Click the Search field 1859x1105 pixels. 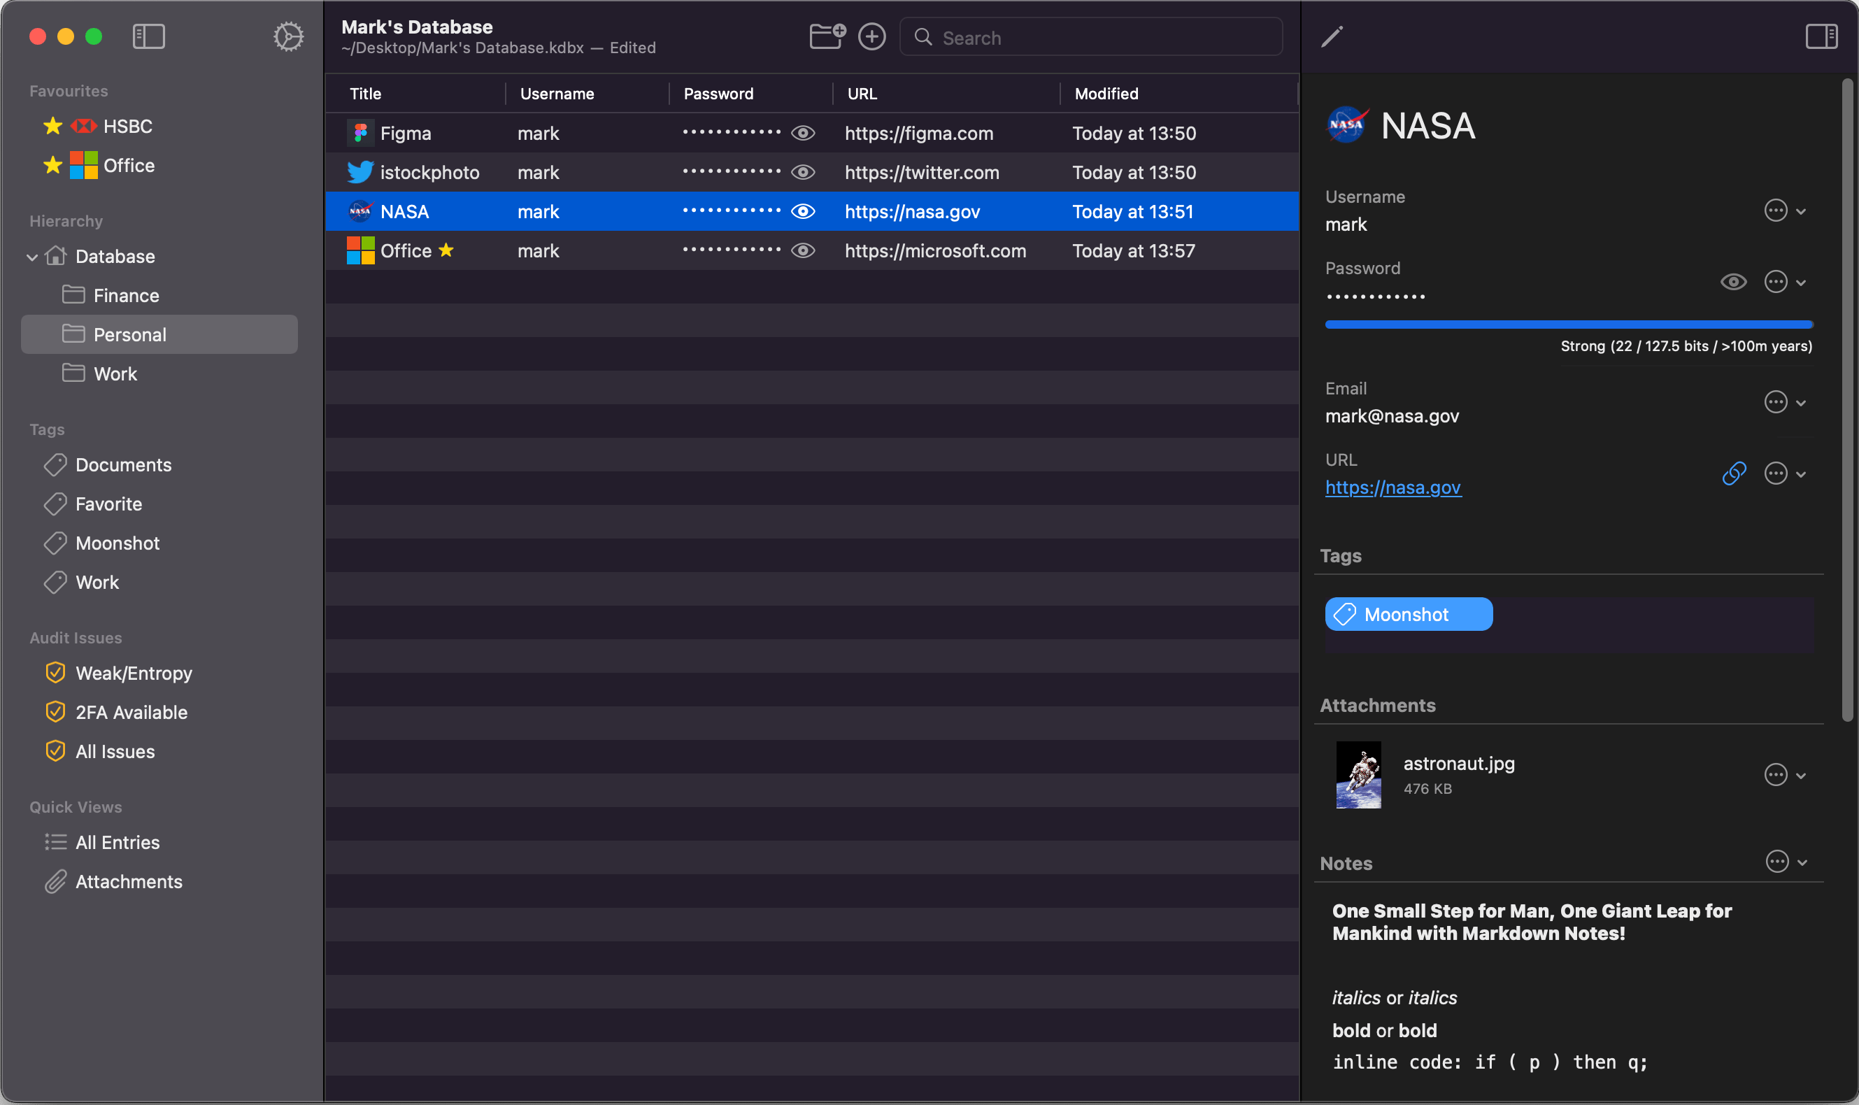click(x=1090, y=37)
